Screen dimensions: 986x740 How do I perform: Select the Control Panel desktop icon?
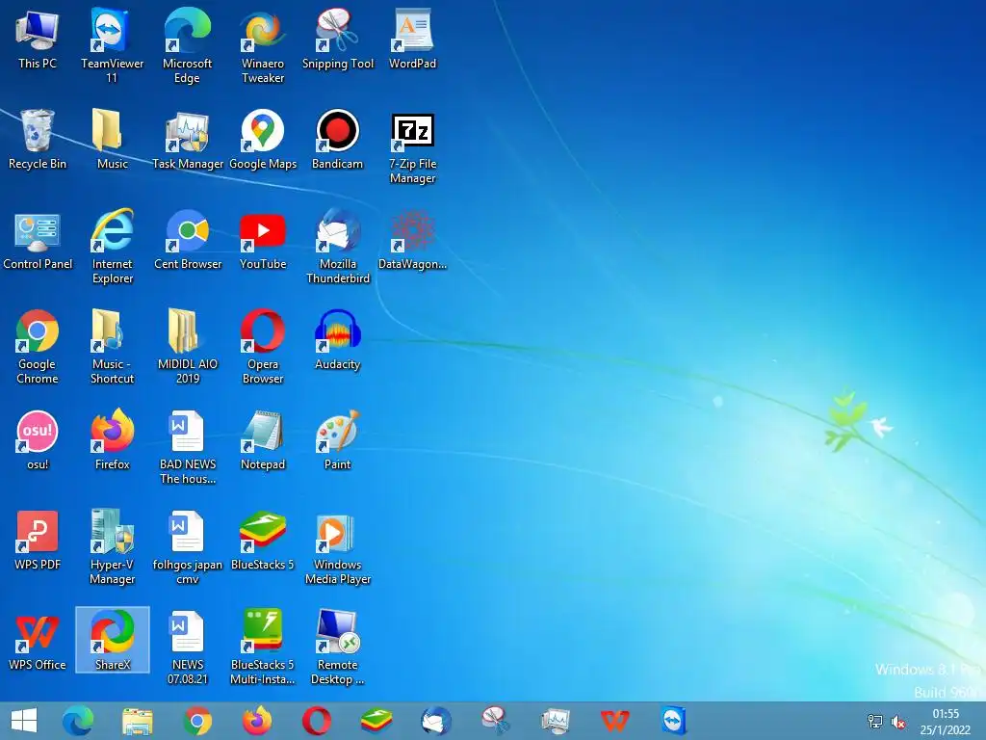point(38,240)
